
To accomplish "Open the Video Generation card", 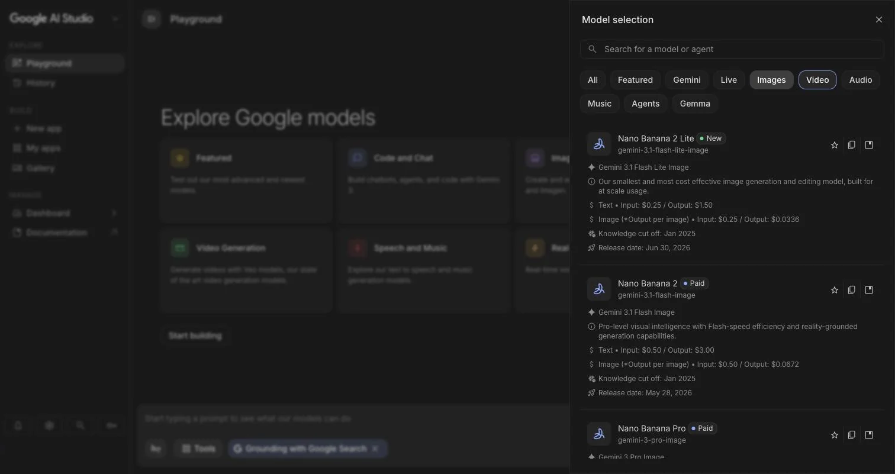I will [x=246, y=270].
